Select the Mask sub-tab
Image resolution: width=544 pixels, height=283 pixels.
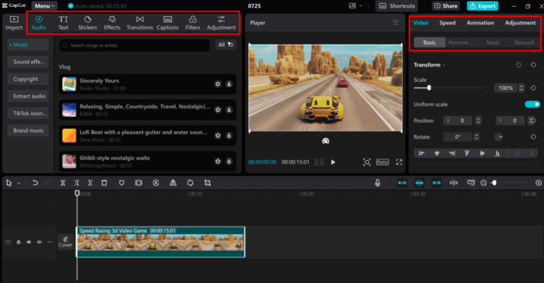coord(492,42)
